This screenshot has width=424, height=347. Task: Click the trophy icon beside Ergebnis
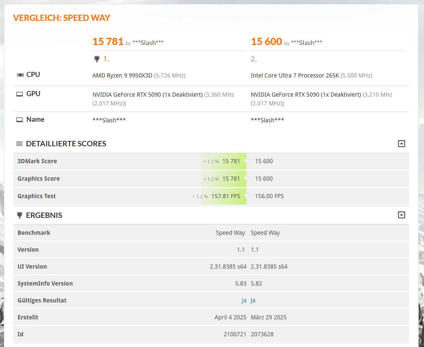pyautogui.click(x=19, y=215)
